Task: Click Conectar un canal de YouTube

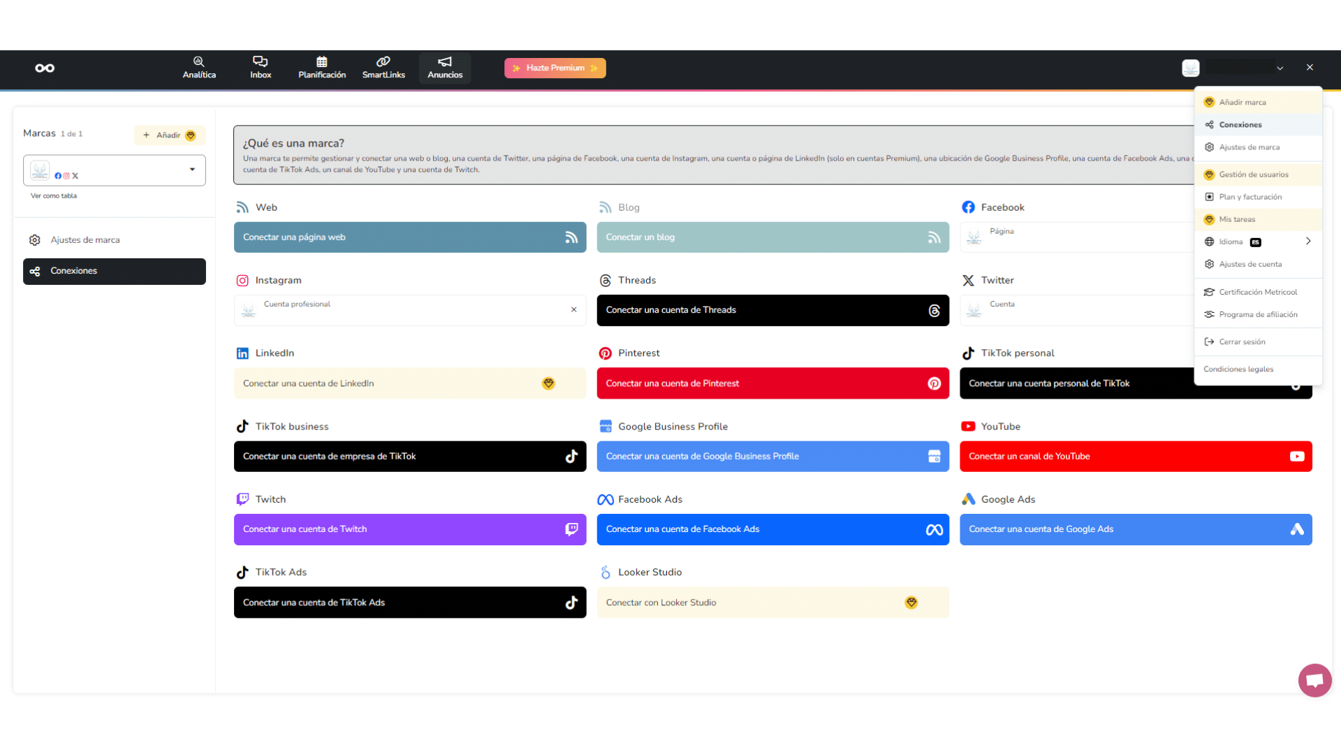Action: [1136, 457]
